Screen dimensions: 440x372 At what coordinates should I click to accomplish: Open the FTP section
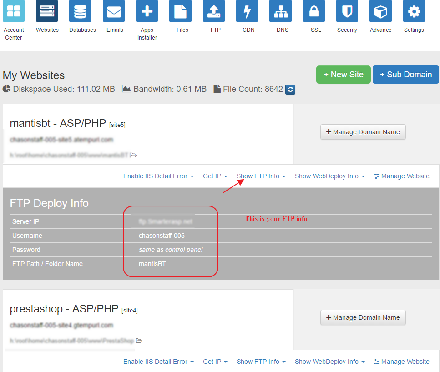(214, 11)
